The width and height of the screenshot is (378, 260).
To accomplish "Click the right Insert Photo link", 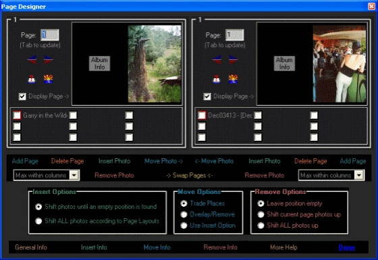I will 265,161.
